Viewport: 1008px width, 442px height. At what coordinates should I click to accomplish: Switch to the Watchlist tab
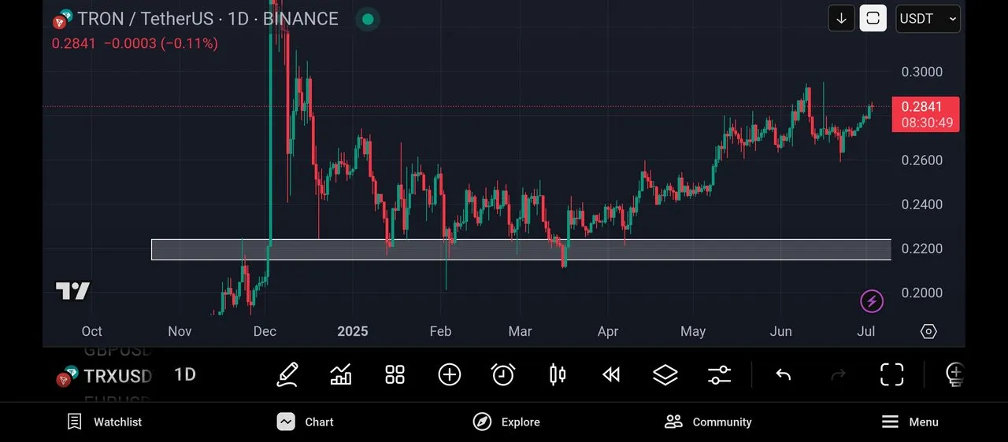105,422
